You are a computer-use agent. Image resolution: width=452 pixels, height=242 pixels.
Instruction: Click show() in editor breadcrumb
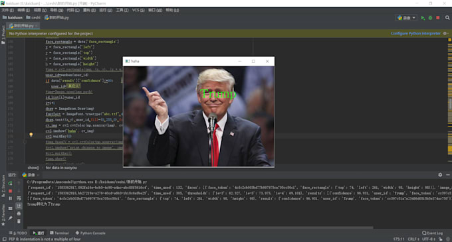click(x=33, y=168)
